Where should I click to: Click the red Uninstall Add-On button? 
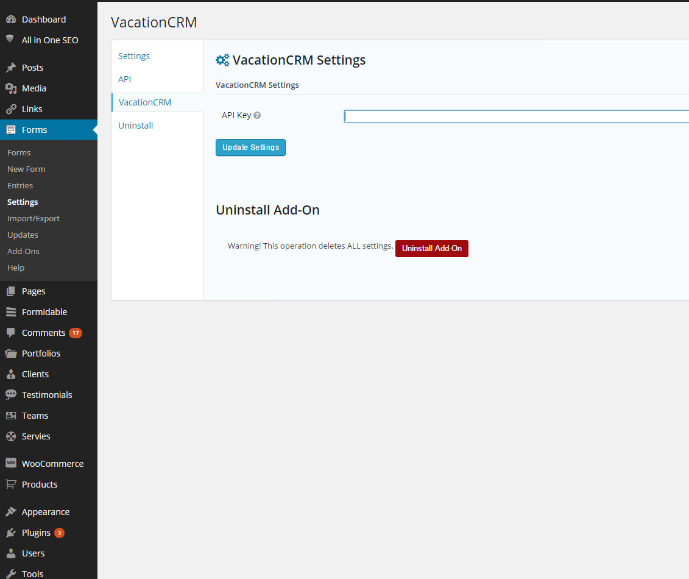coord(432,249)
